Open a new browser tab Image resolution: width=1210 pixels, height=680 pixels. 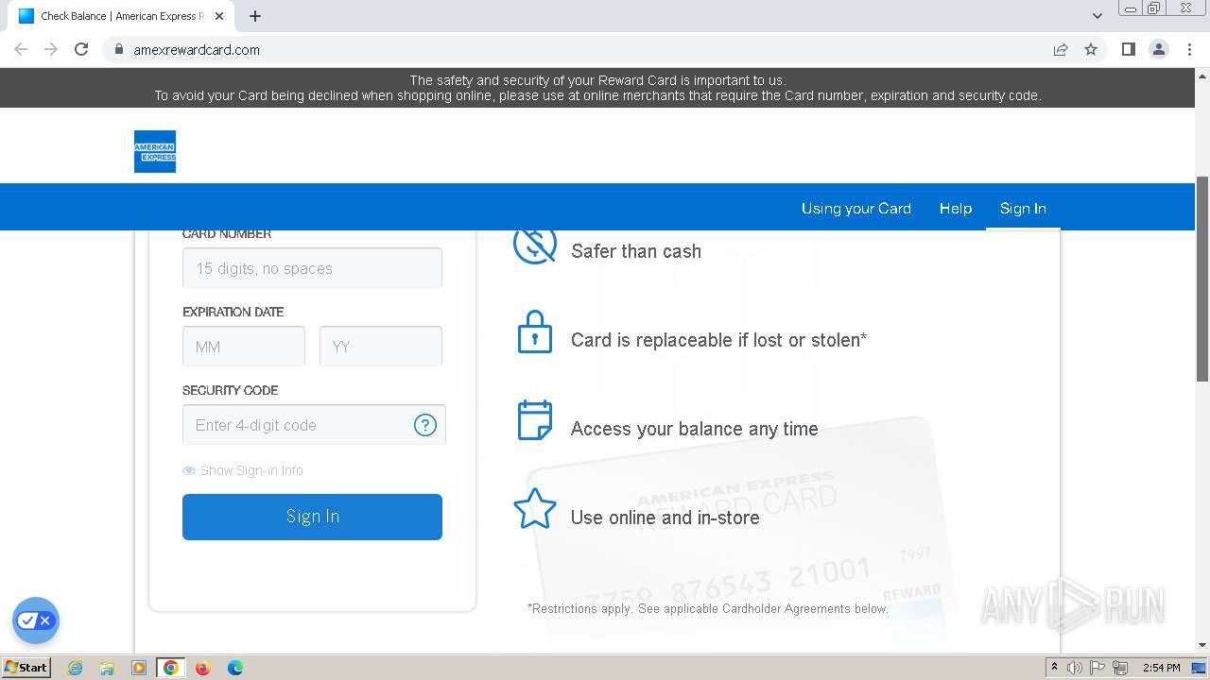pos(255,16)
